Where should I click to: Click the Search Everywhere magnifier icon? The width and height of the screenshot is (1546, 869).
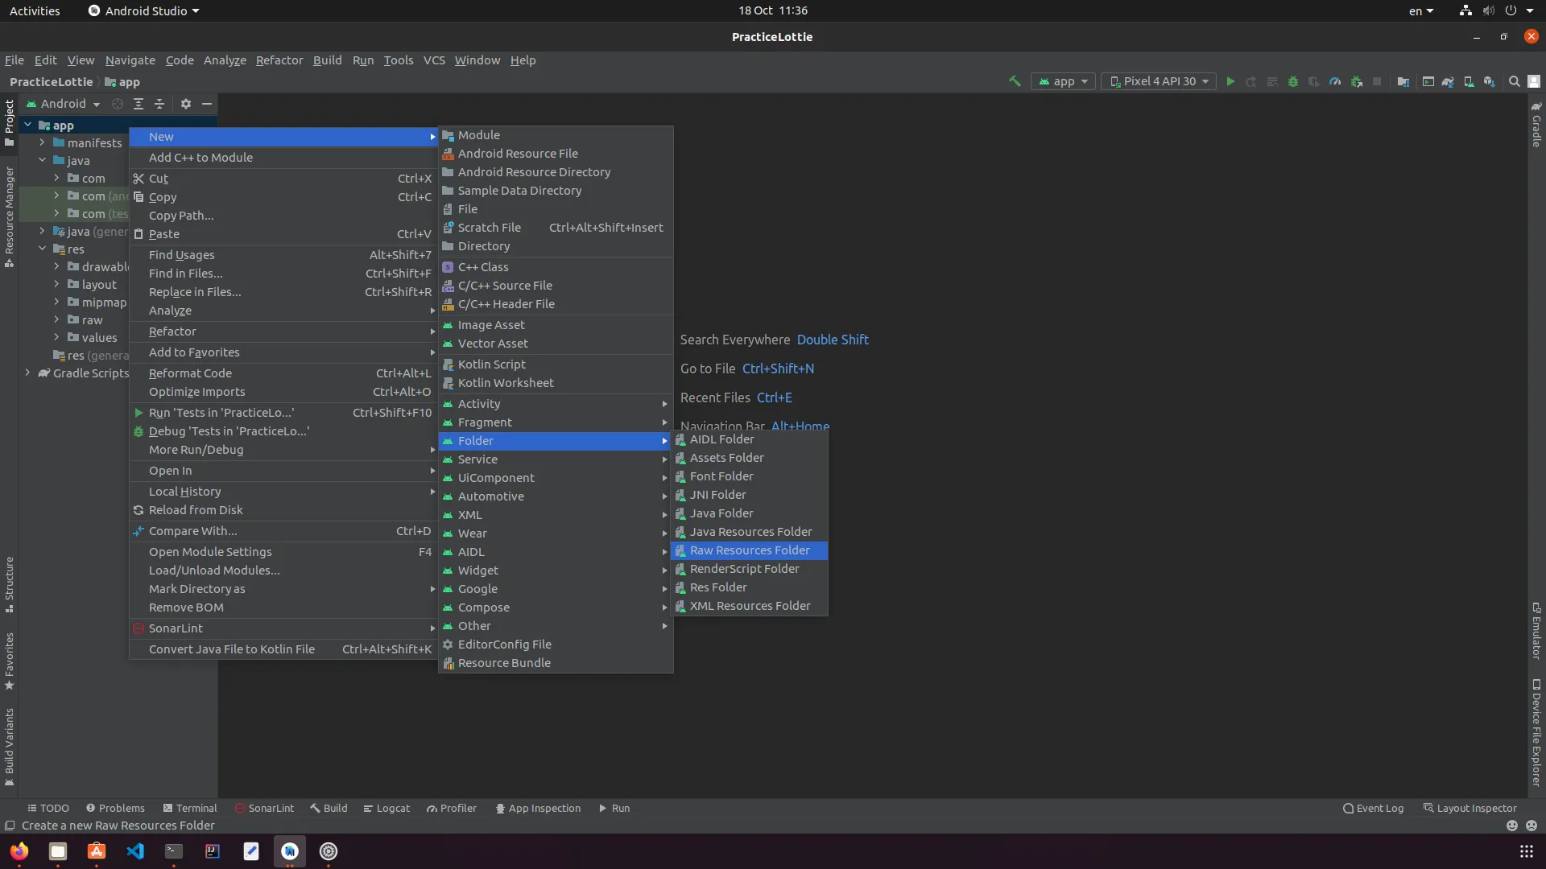pos(1514,81)
